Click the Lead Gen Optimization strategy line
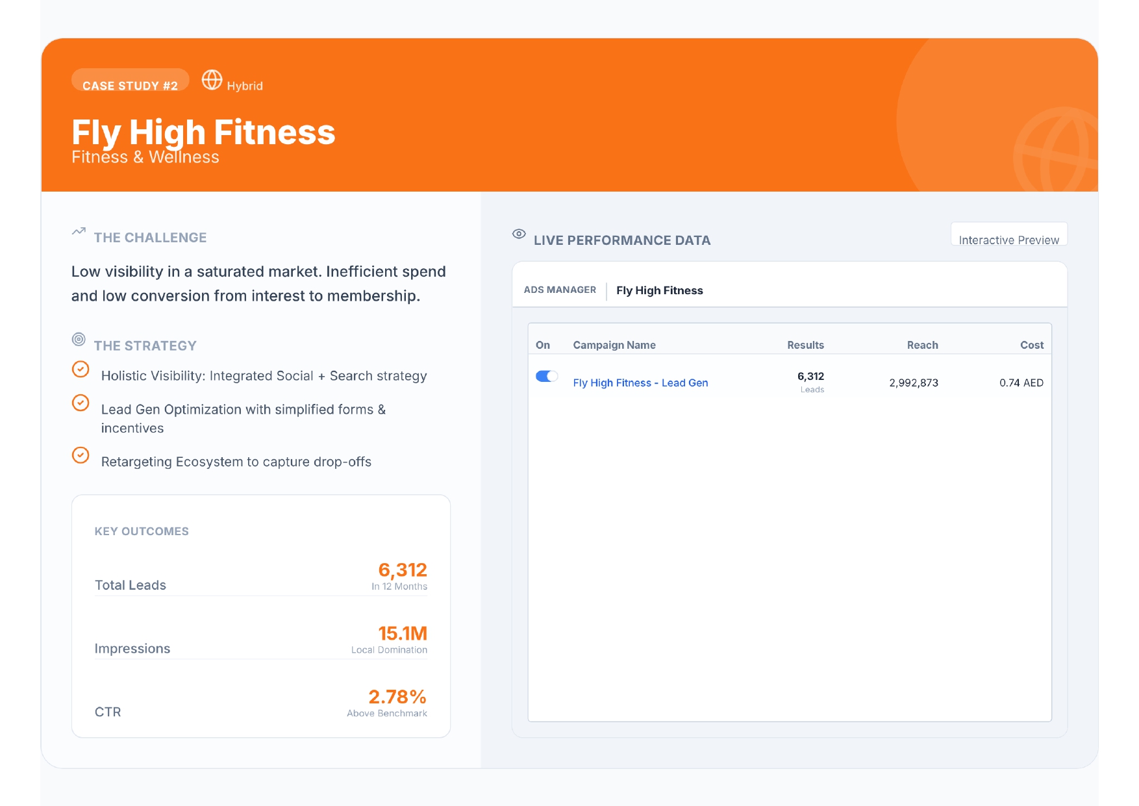This screenshot has width=1139, height=806. 244,419
